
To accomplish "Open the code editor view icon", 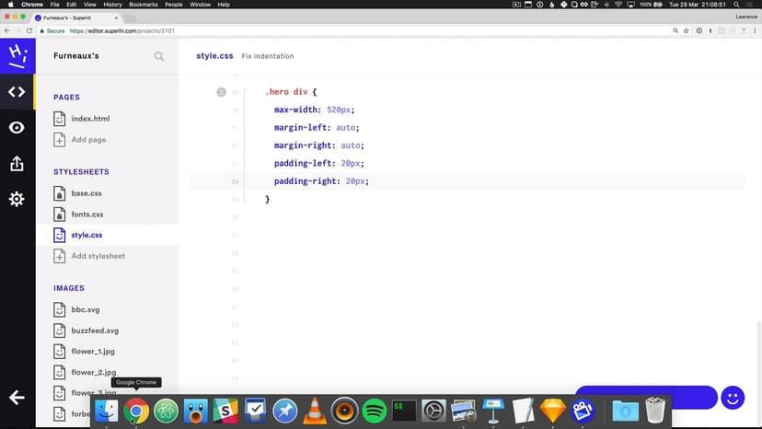I will coord(17,91).
